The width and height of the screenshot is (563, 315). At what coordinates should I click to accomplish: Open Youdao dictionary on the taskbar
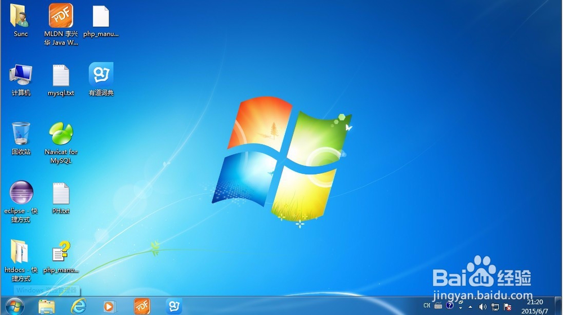click(x=174, y=306)
